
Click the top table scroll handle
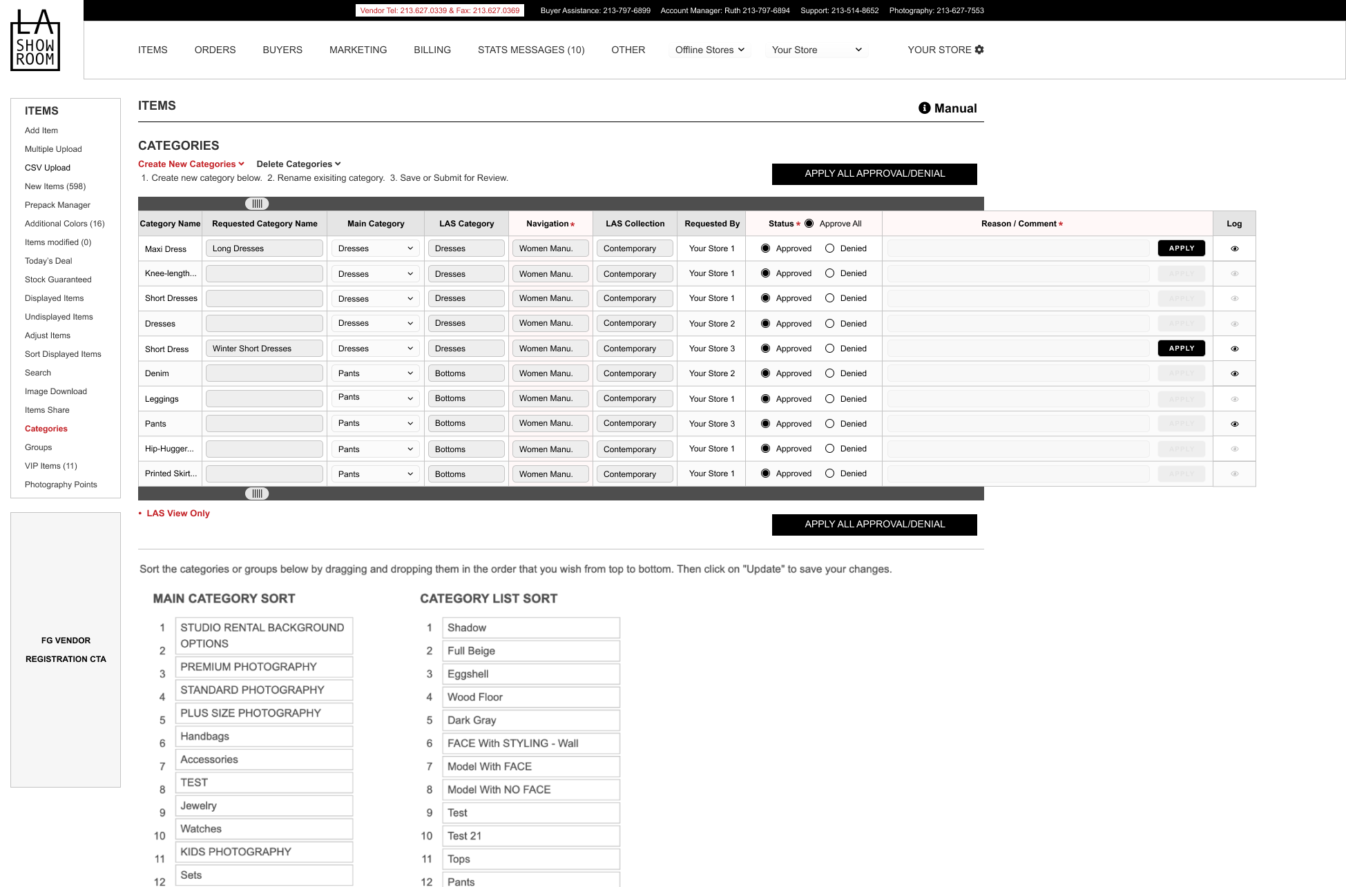(x=257, y=204)
